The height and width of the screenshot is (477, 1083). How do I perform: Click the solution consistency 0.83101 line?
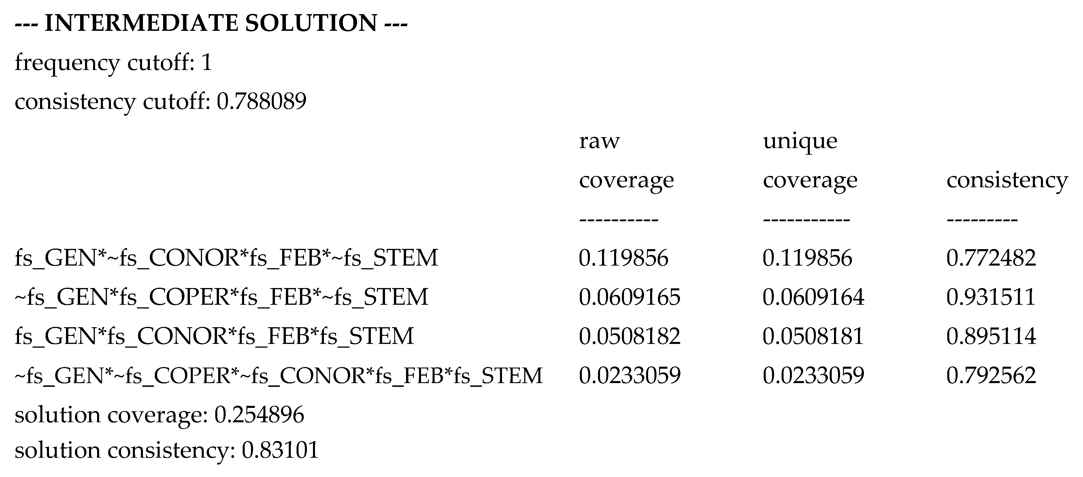(167, 450)
